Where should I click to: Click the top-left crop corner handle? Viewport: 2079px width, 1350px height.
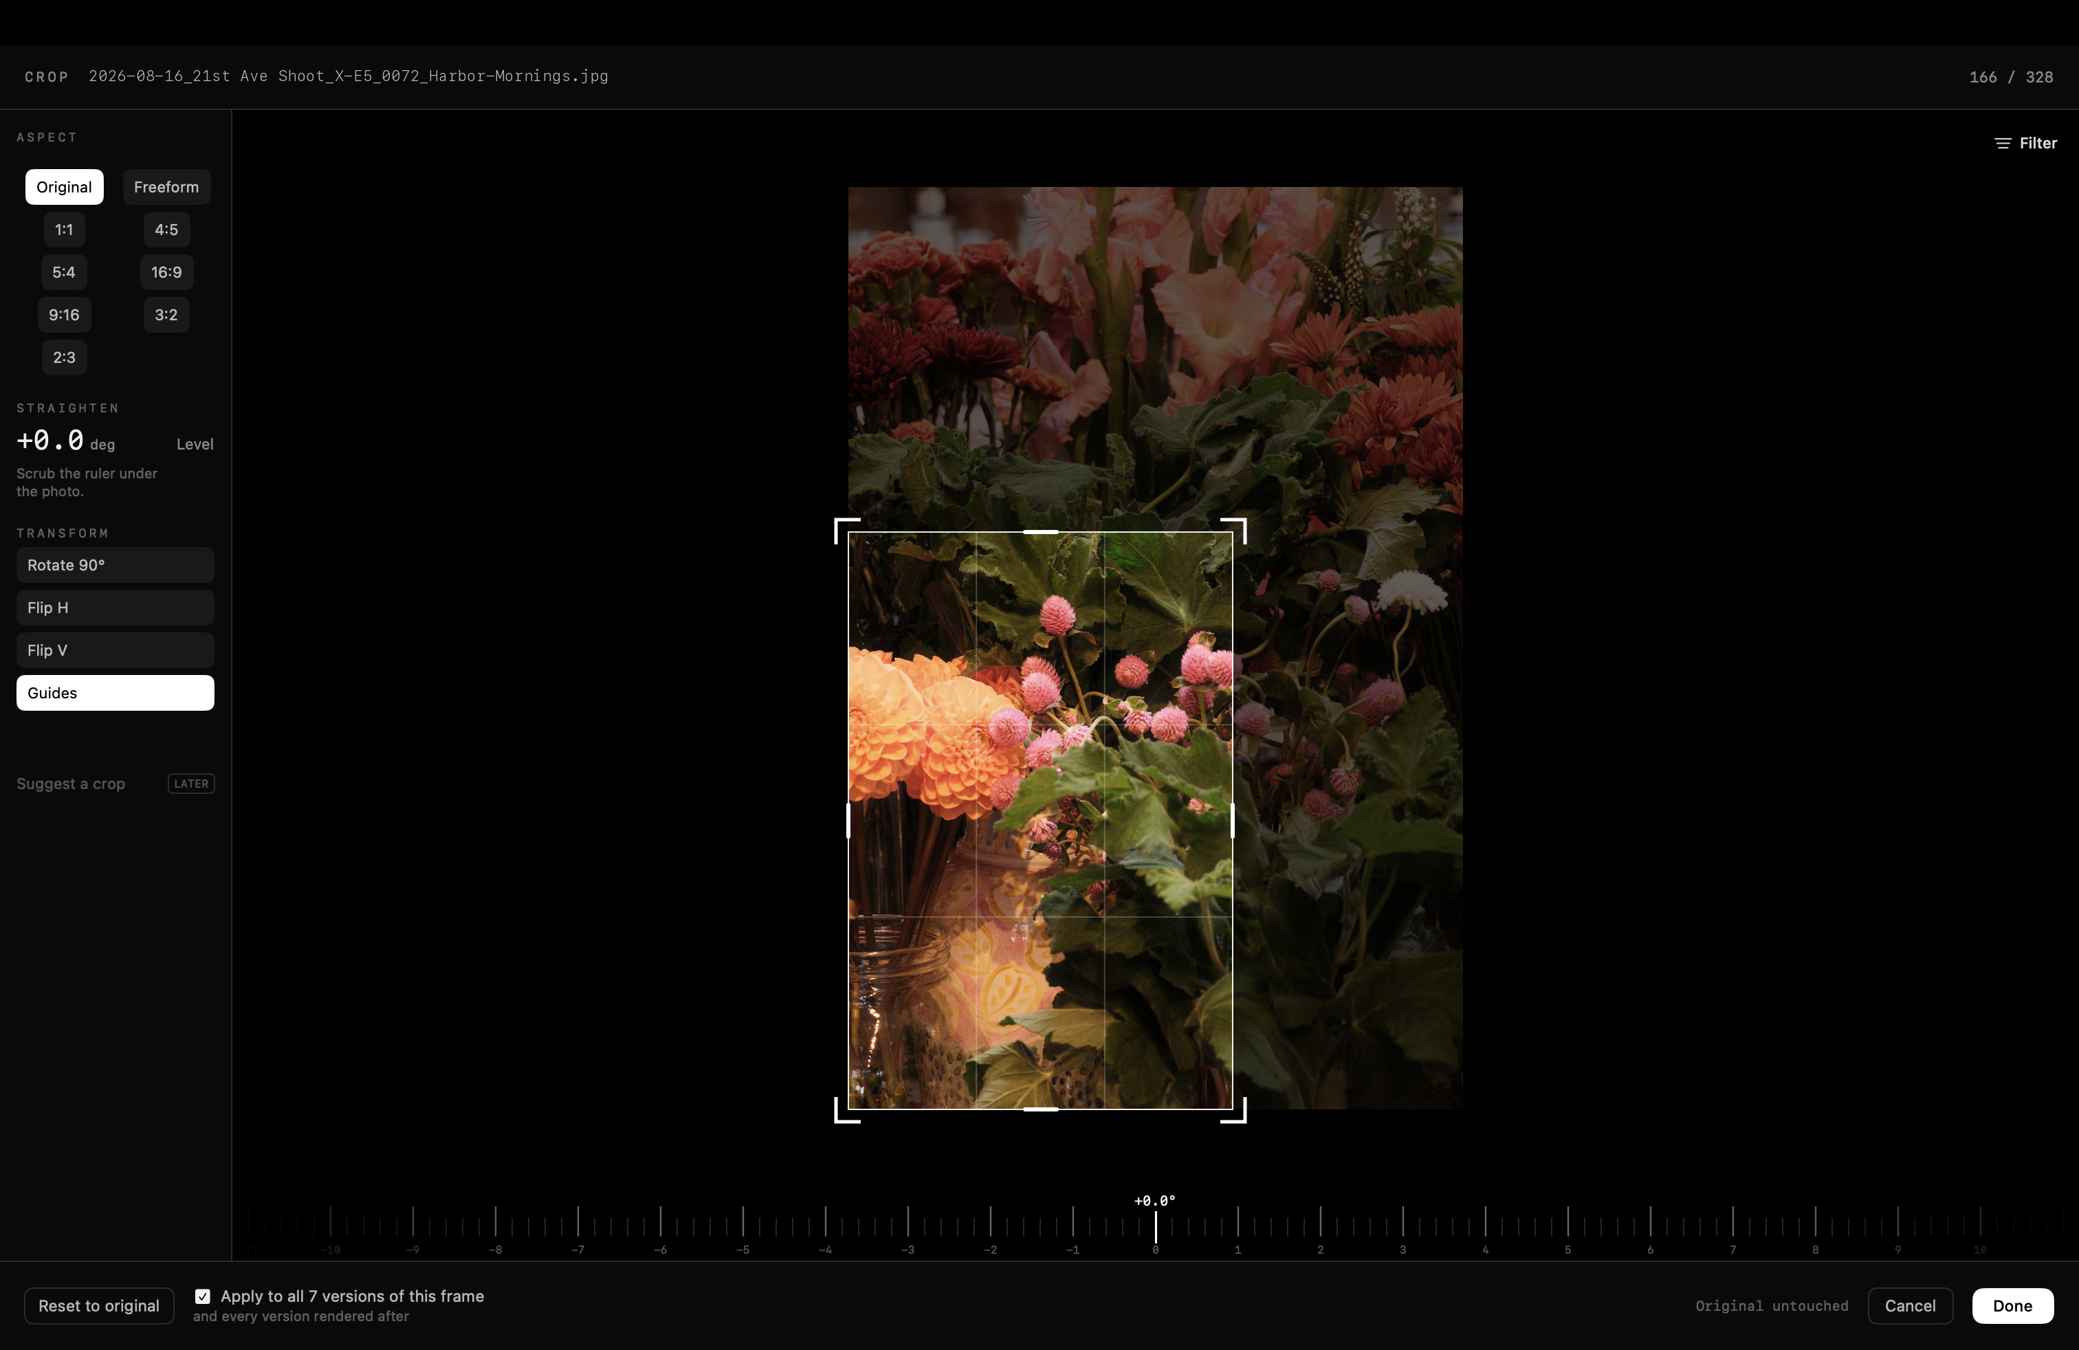point(846,530)
